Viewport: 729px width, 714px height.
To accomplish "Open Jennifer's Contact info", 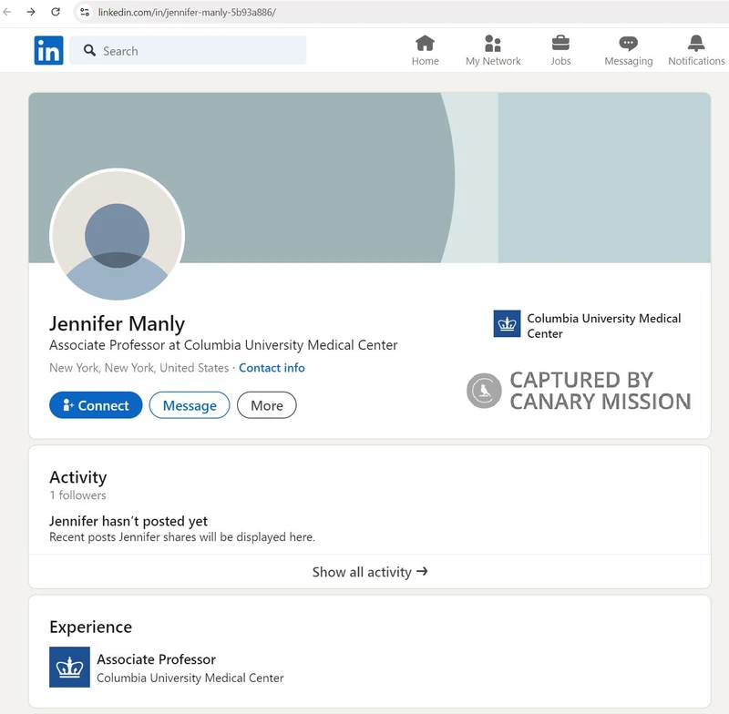I will (x=272, y=368).
